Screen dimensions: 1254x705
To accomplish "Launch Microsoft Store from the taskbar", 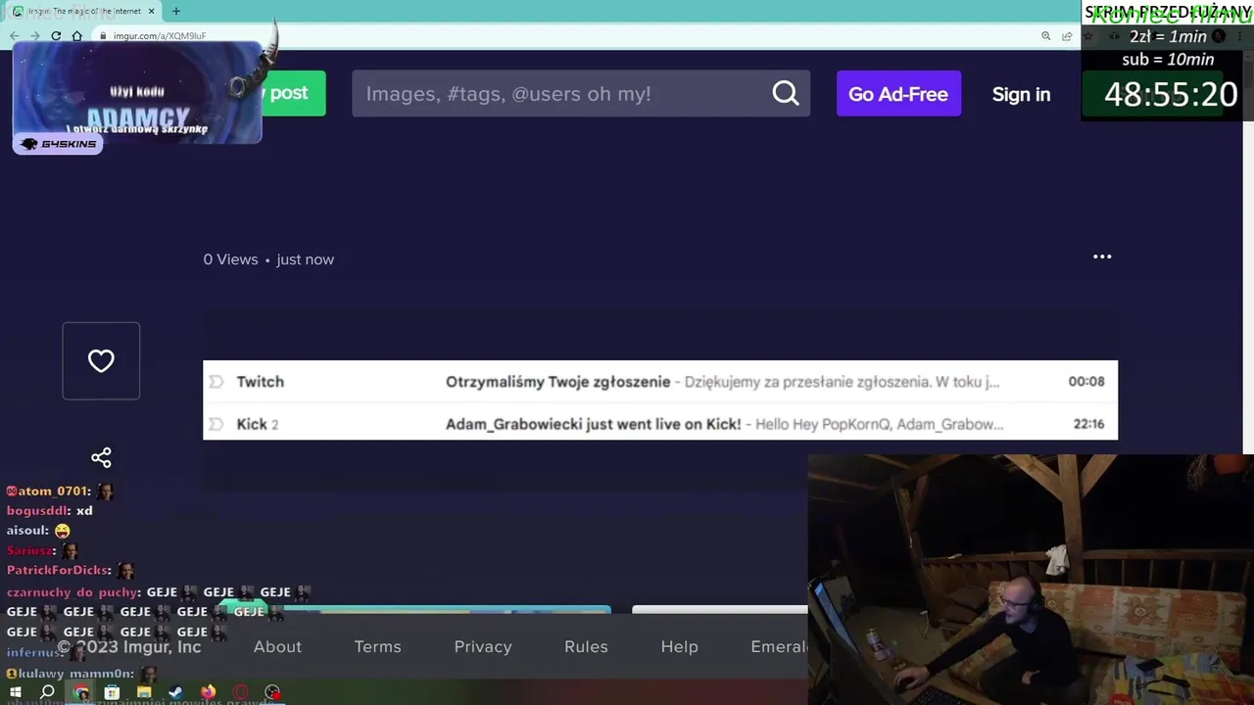I will pyautogui.click(x=112, y=692).
